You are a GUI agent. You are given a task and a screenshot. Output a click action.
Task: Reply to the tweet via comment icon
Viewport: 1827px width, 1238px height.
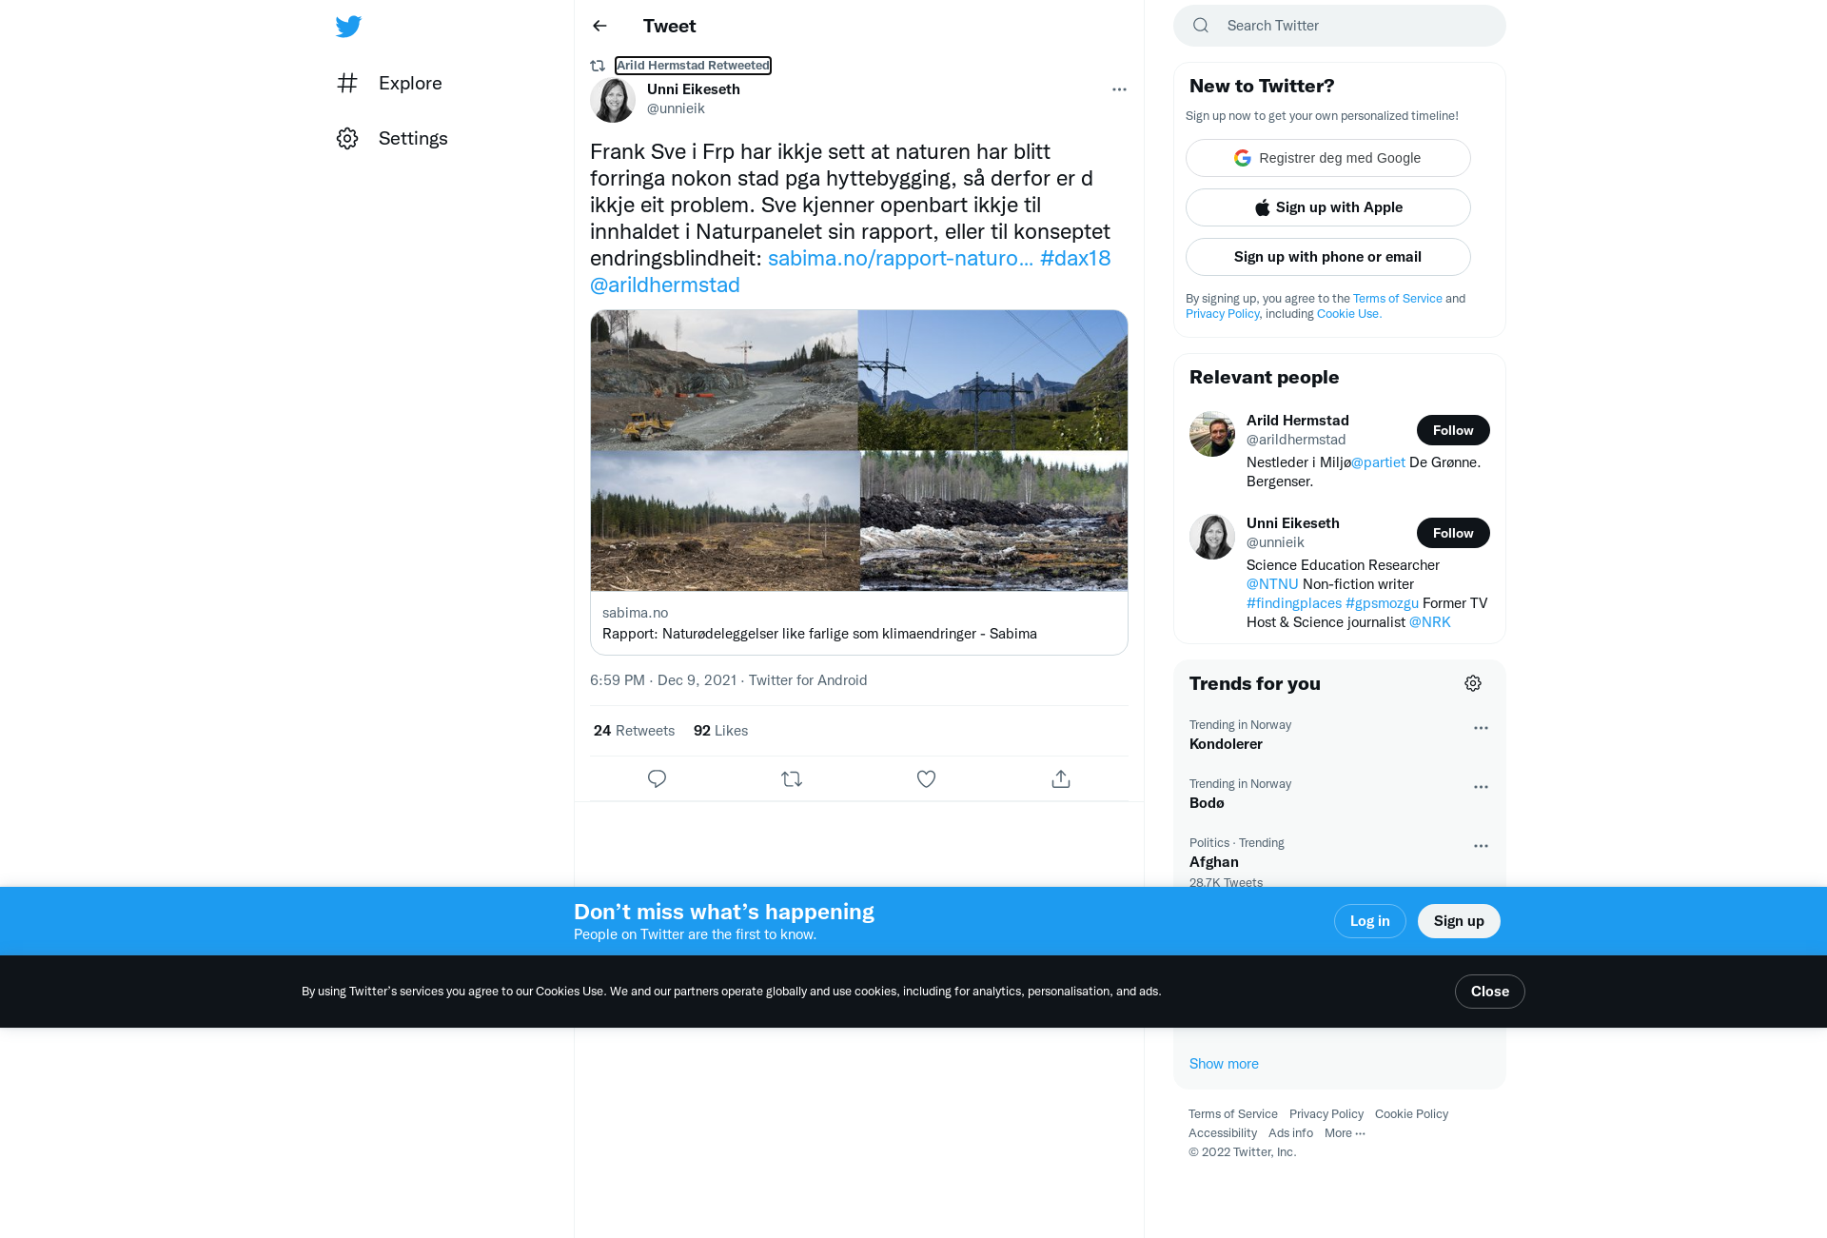click(x=657, y=779)
